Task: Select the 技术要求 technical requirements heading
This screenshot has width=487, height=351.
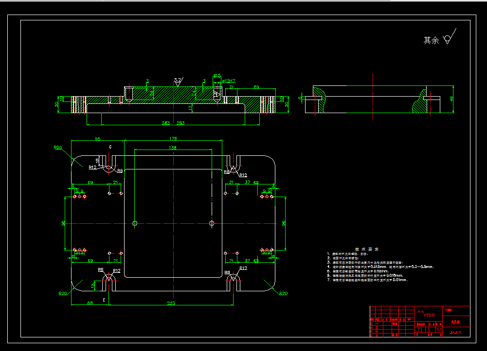Action: click(x=367, y=249)
